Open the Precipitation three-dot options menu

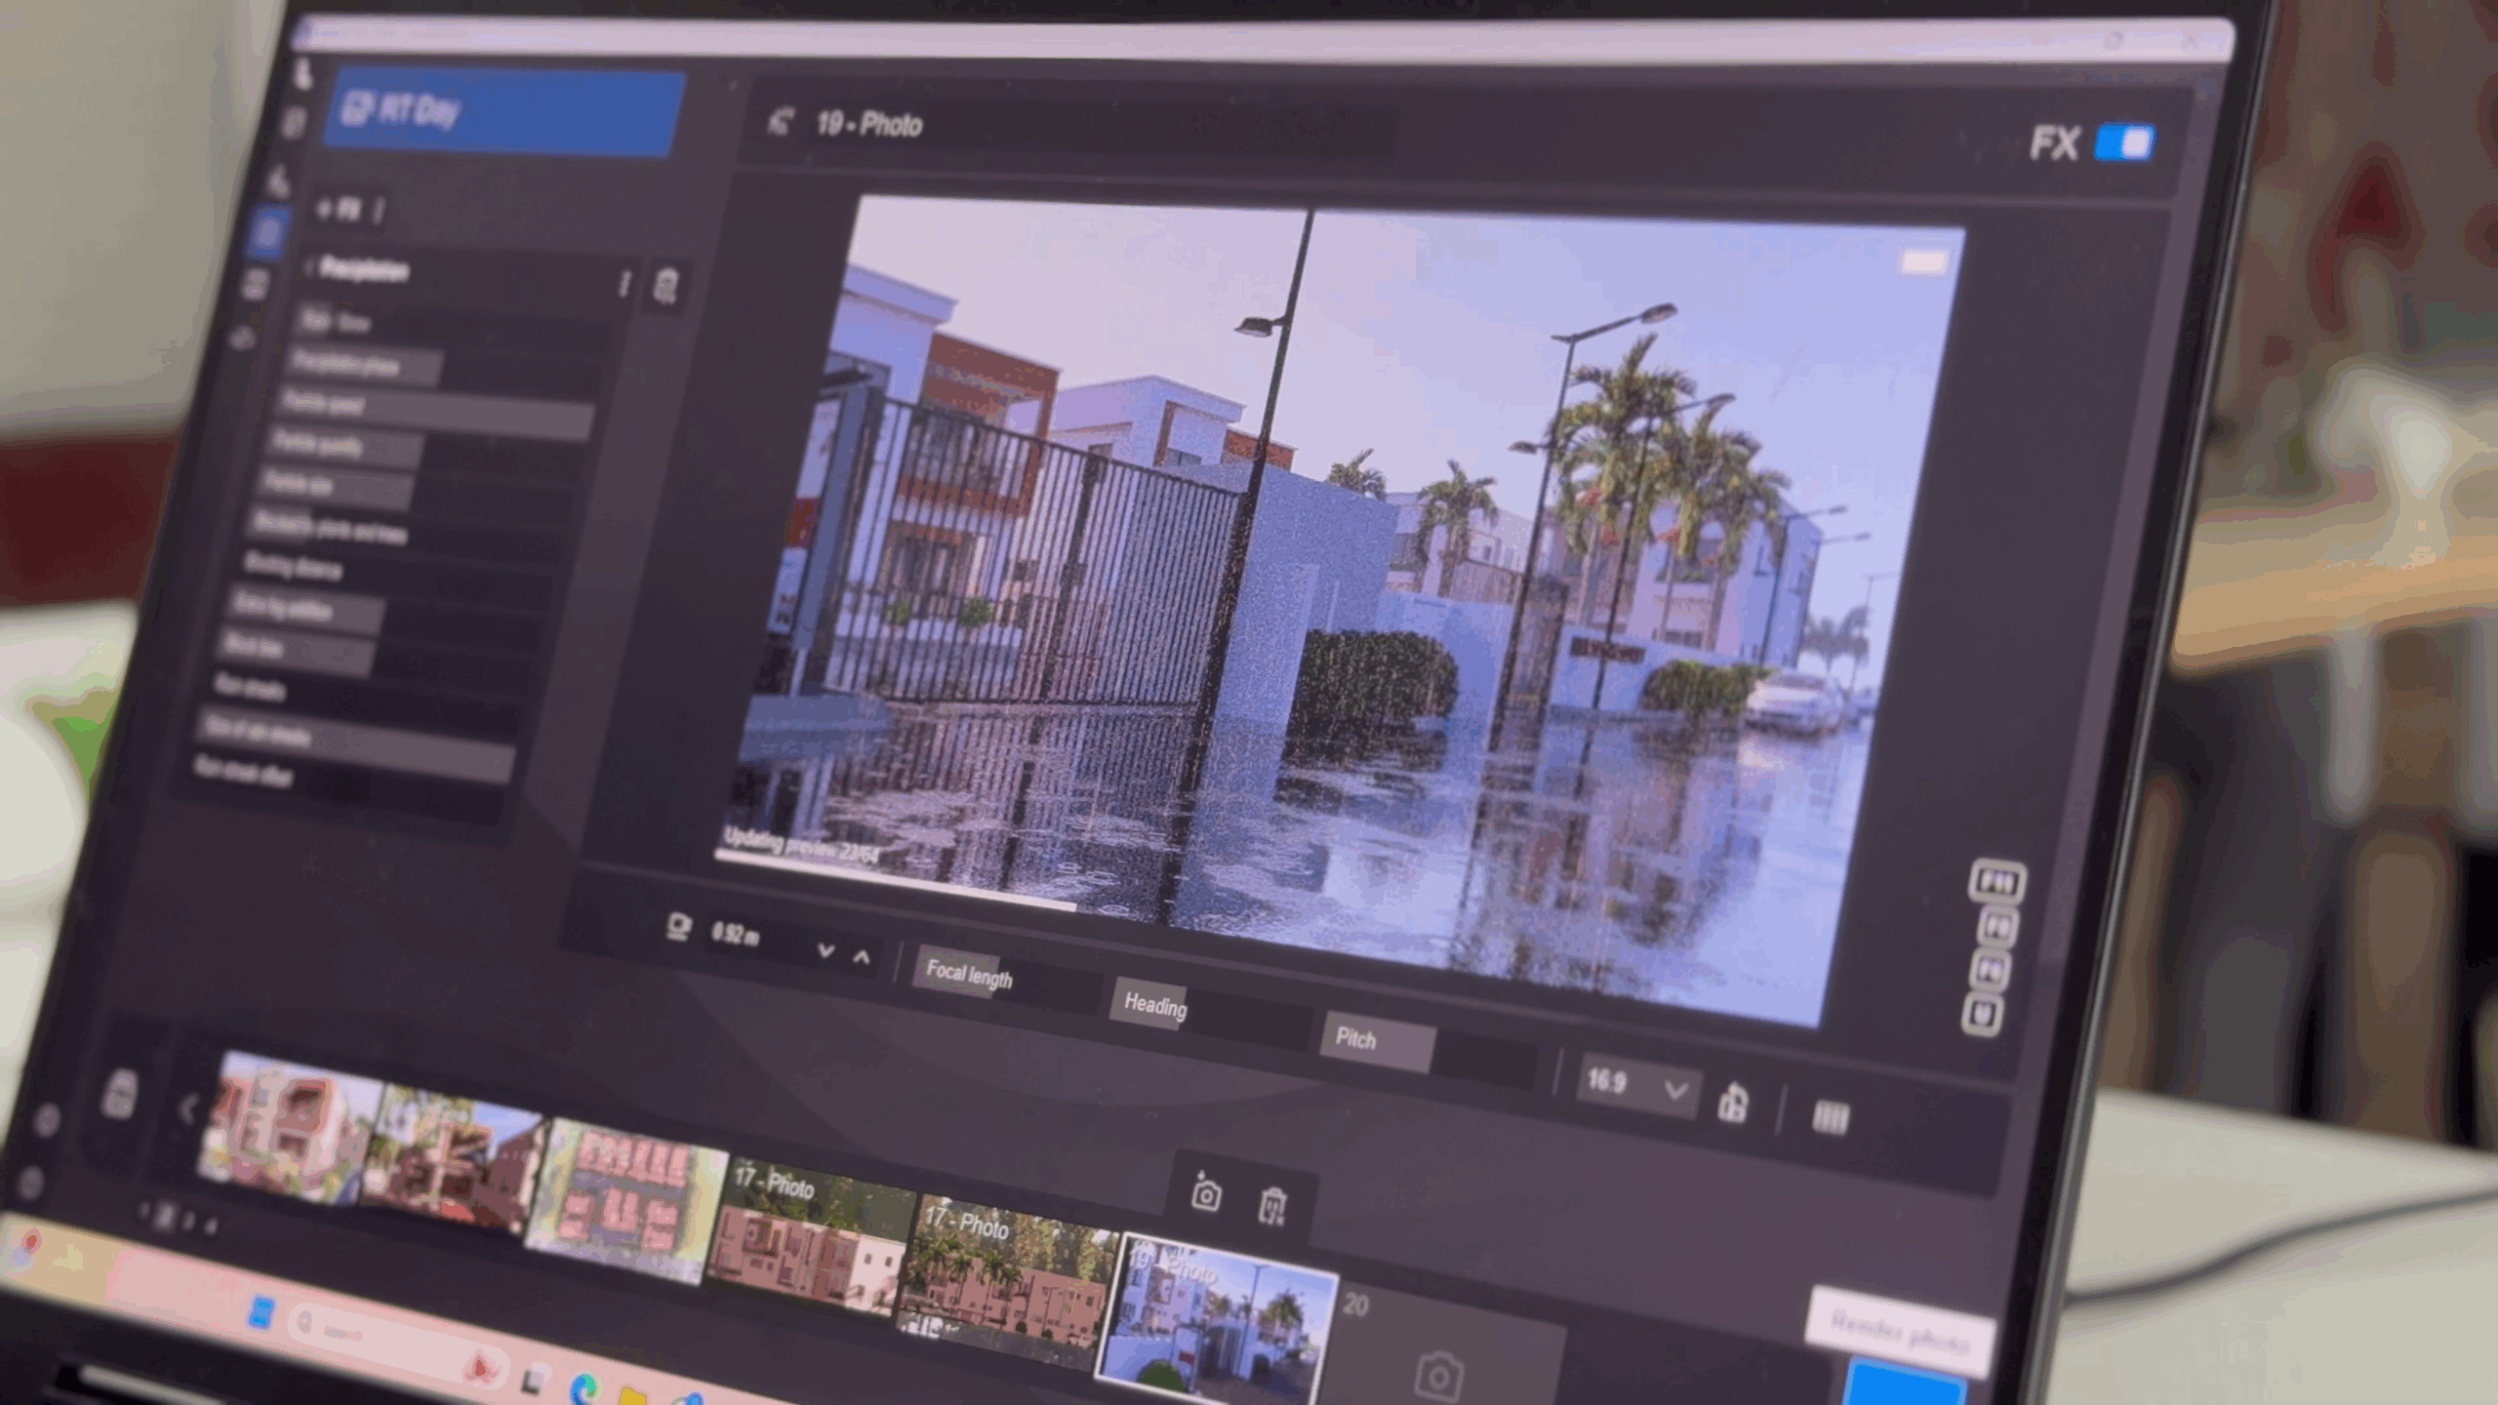tap(624, 284)
